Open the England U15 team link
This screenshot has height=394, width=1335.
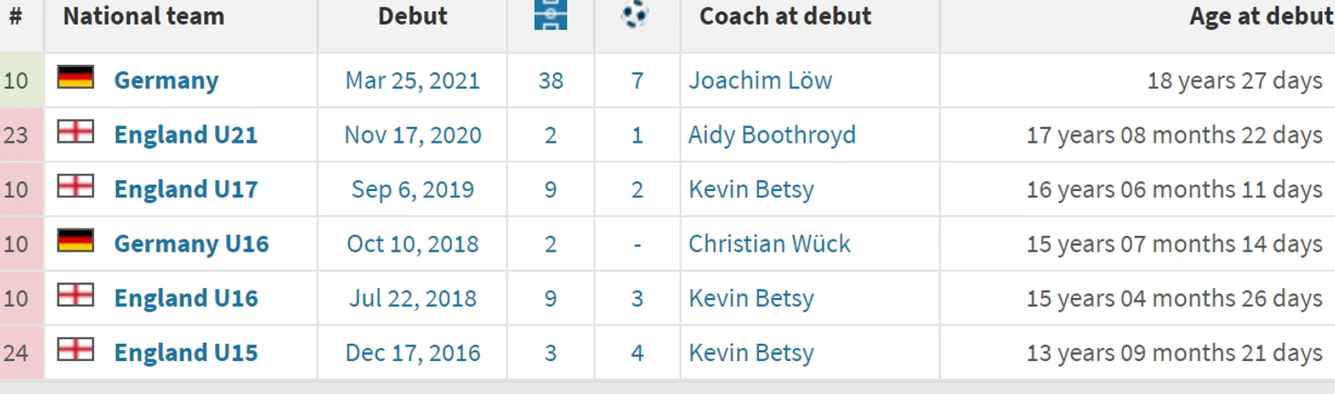point(186,353)
